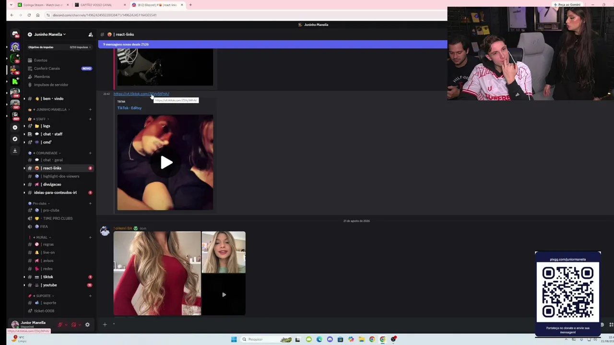Click the add a server plus icon

click(x=15, y=127)
